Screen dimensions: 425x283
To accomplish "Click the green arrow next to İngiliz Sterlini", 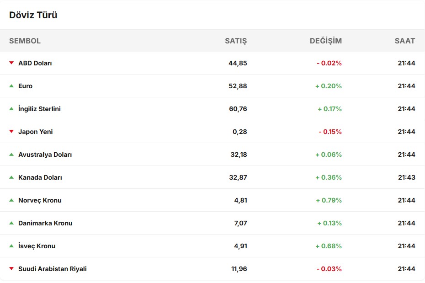I will coord(11,108).
